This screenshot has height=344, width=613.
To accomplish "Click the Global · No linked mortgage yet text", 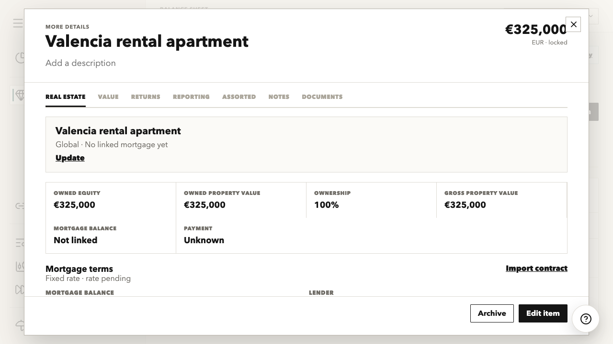I will point(112,145).
